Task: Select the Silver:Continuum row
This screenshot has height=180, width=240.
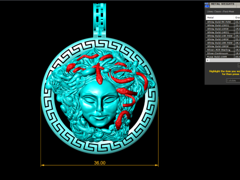Action: 223,53
